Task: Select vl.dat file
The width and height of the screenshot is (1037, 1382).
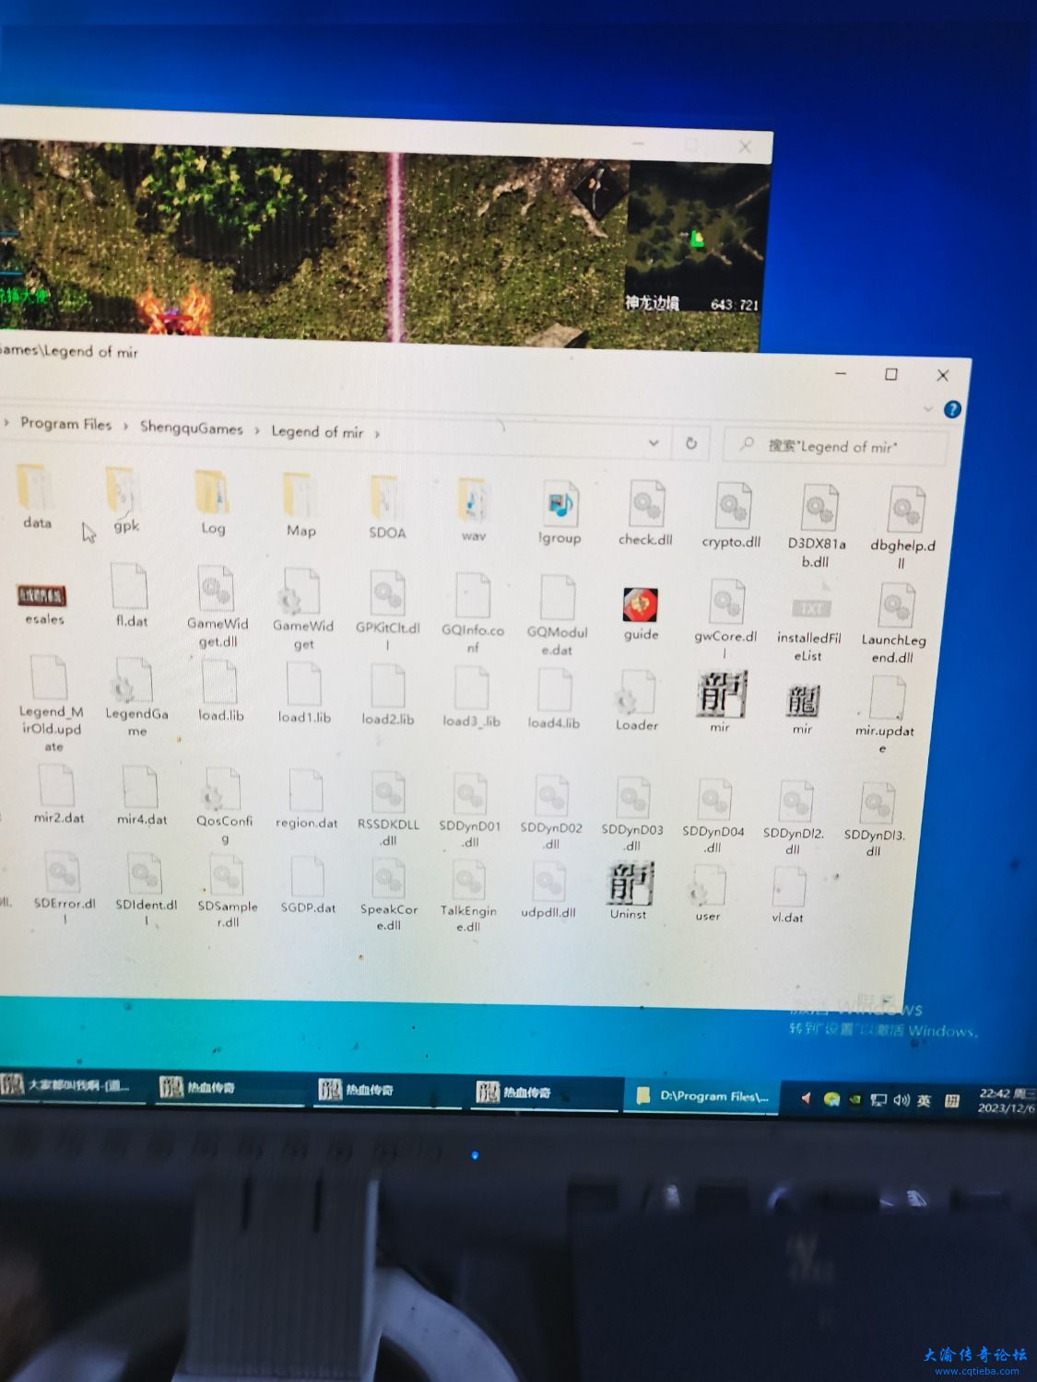Action: (x=788, y=896)
